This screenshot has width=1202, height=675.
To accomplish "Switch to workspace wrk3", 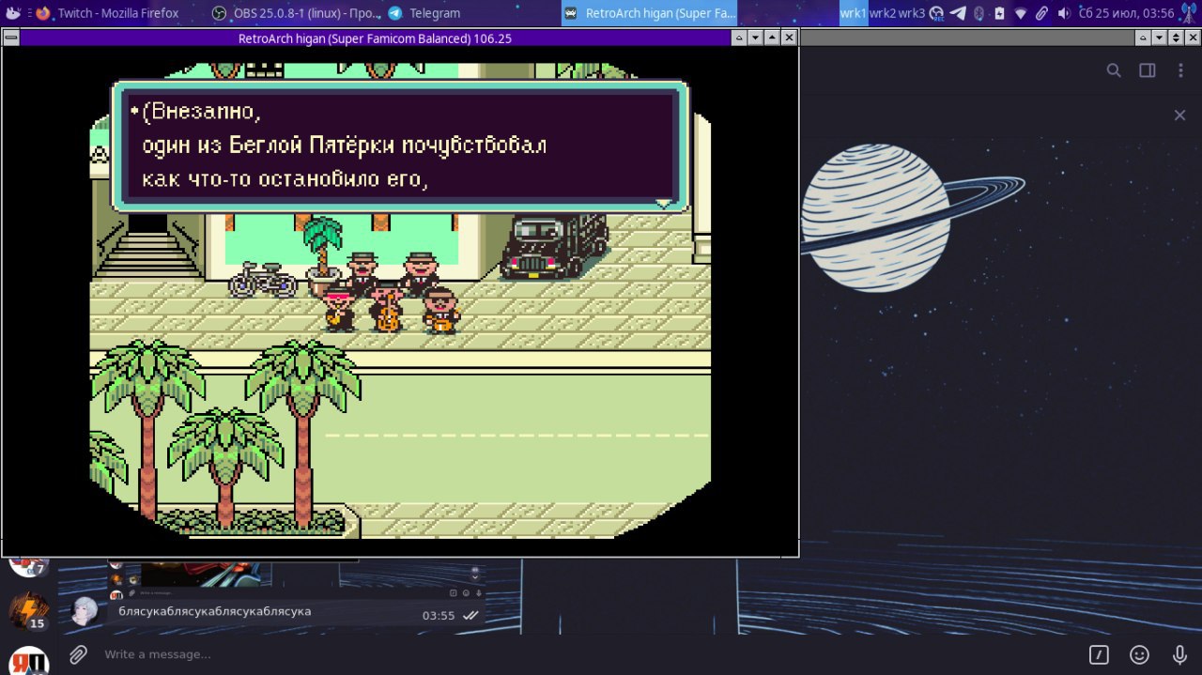I will click(x=912, y=13).
